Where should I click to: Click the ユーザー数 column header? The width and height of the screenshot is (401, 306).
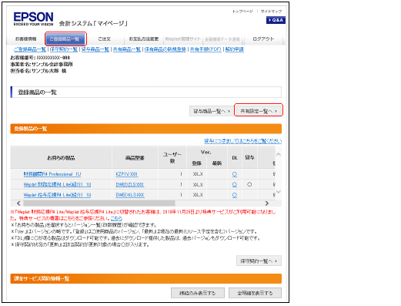(x=172, y=158)
